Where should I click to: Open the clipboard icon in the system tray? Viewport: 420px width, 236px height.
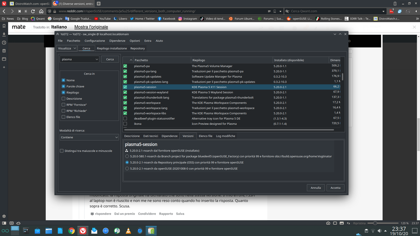[367, 230]
